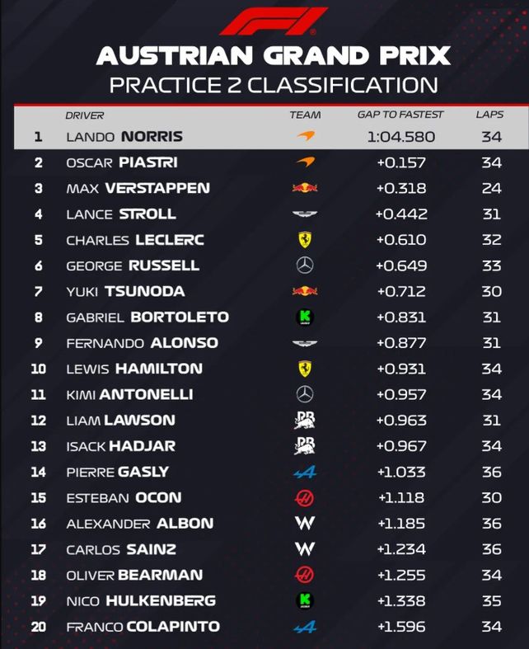Click the GAP TO FASTEST column header
Viewport: 529px width, 649px height.
[400, 115]
